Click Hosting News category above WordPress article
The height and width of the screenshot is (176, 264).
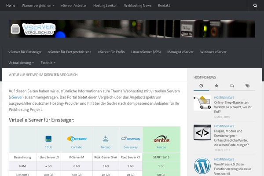[224, 159]
